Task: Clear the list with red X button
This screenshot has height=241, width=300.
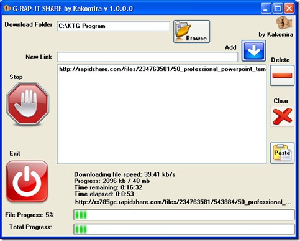Action: click(x=282, y=116)
